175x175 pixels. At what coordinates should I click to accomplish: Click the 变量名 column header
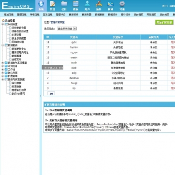74,37
